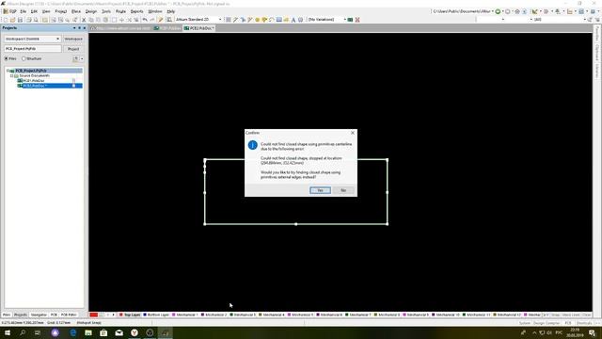Screen dimensions: 602x339
Task: Open the Place menu
Action: (x=76, y=11)
